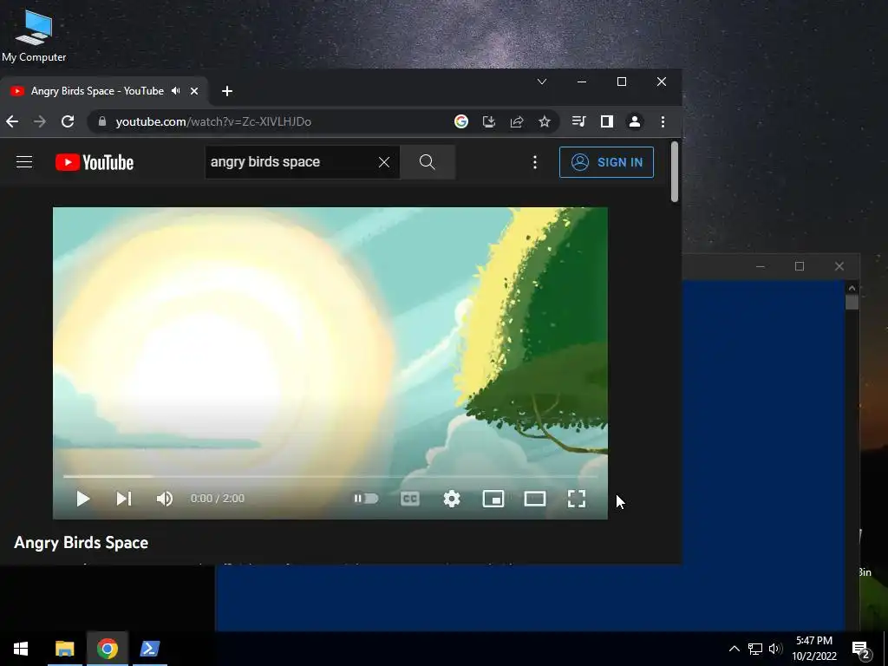Open Chrome tab search chevron
The height and width of the screenshot is (666, 888).
542,82
